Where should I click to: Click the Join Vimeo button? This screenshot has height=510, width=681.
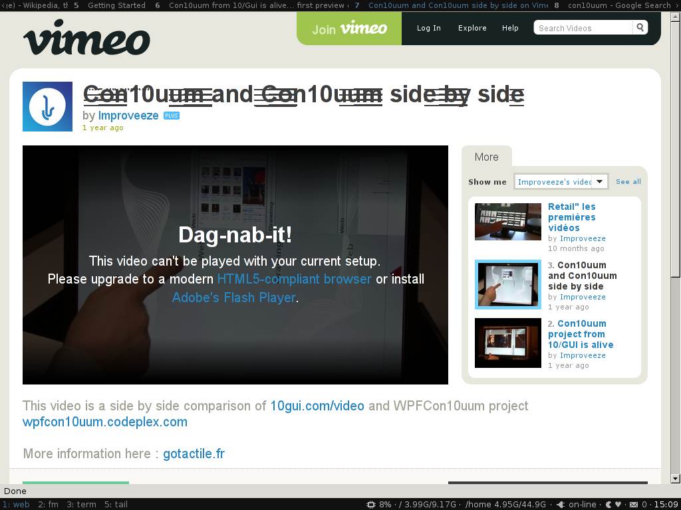[x=349, y=29]
